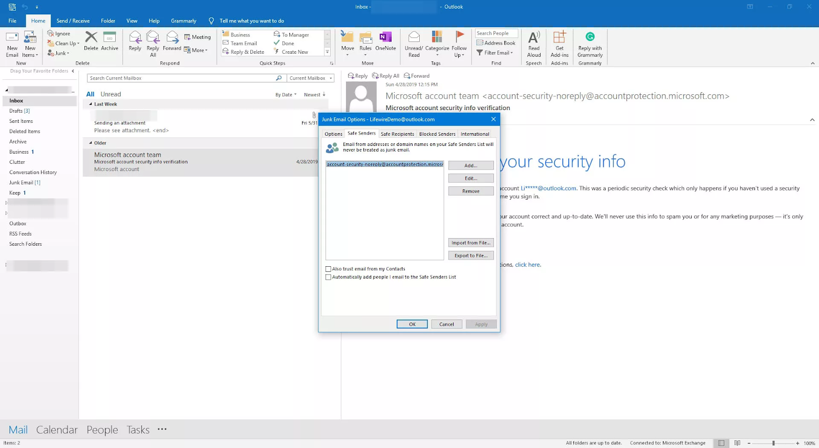819x448 pixels.
Task: Click the Delete X icon
Action: coord(91,37)
